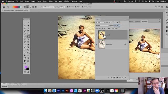Toggle the Reverse checkbox

point(68,7)
